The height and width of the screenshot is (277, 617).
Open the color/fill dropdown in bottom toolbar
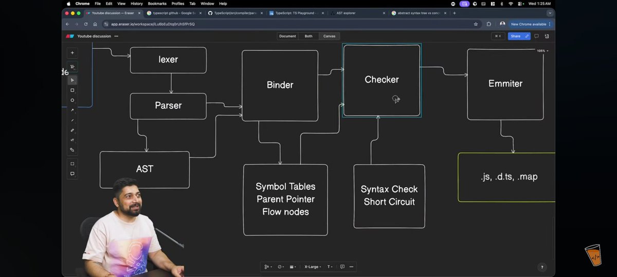(x=281, y=267)
